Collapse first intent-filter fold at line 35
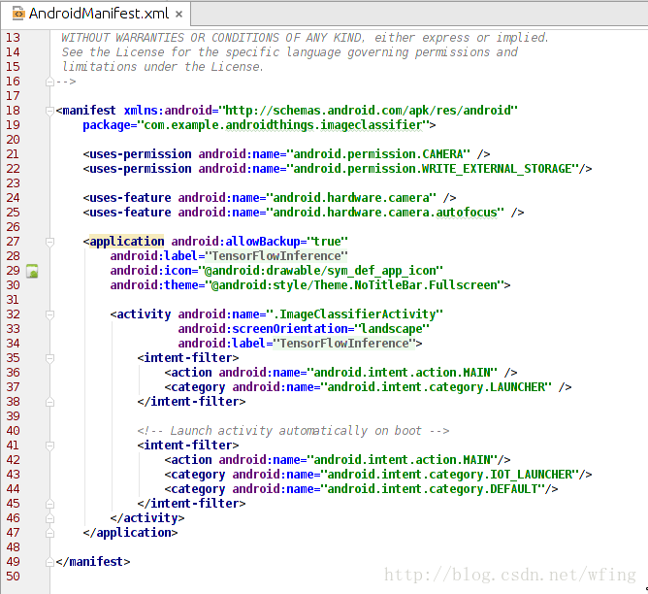The height and width of the screenshot is (594, 648). click(50, 358)
